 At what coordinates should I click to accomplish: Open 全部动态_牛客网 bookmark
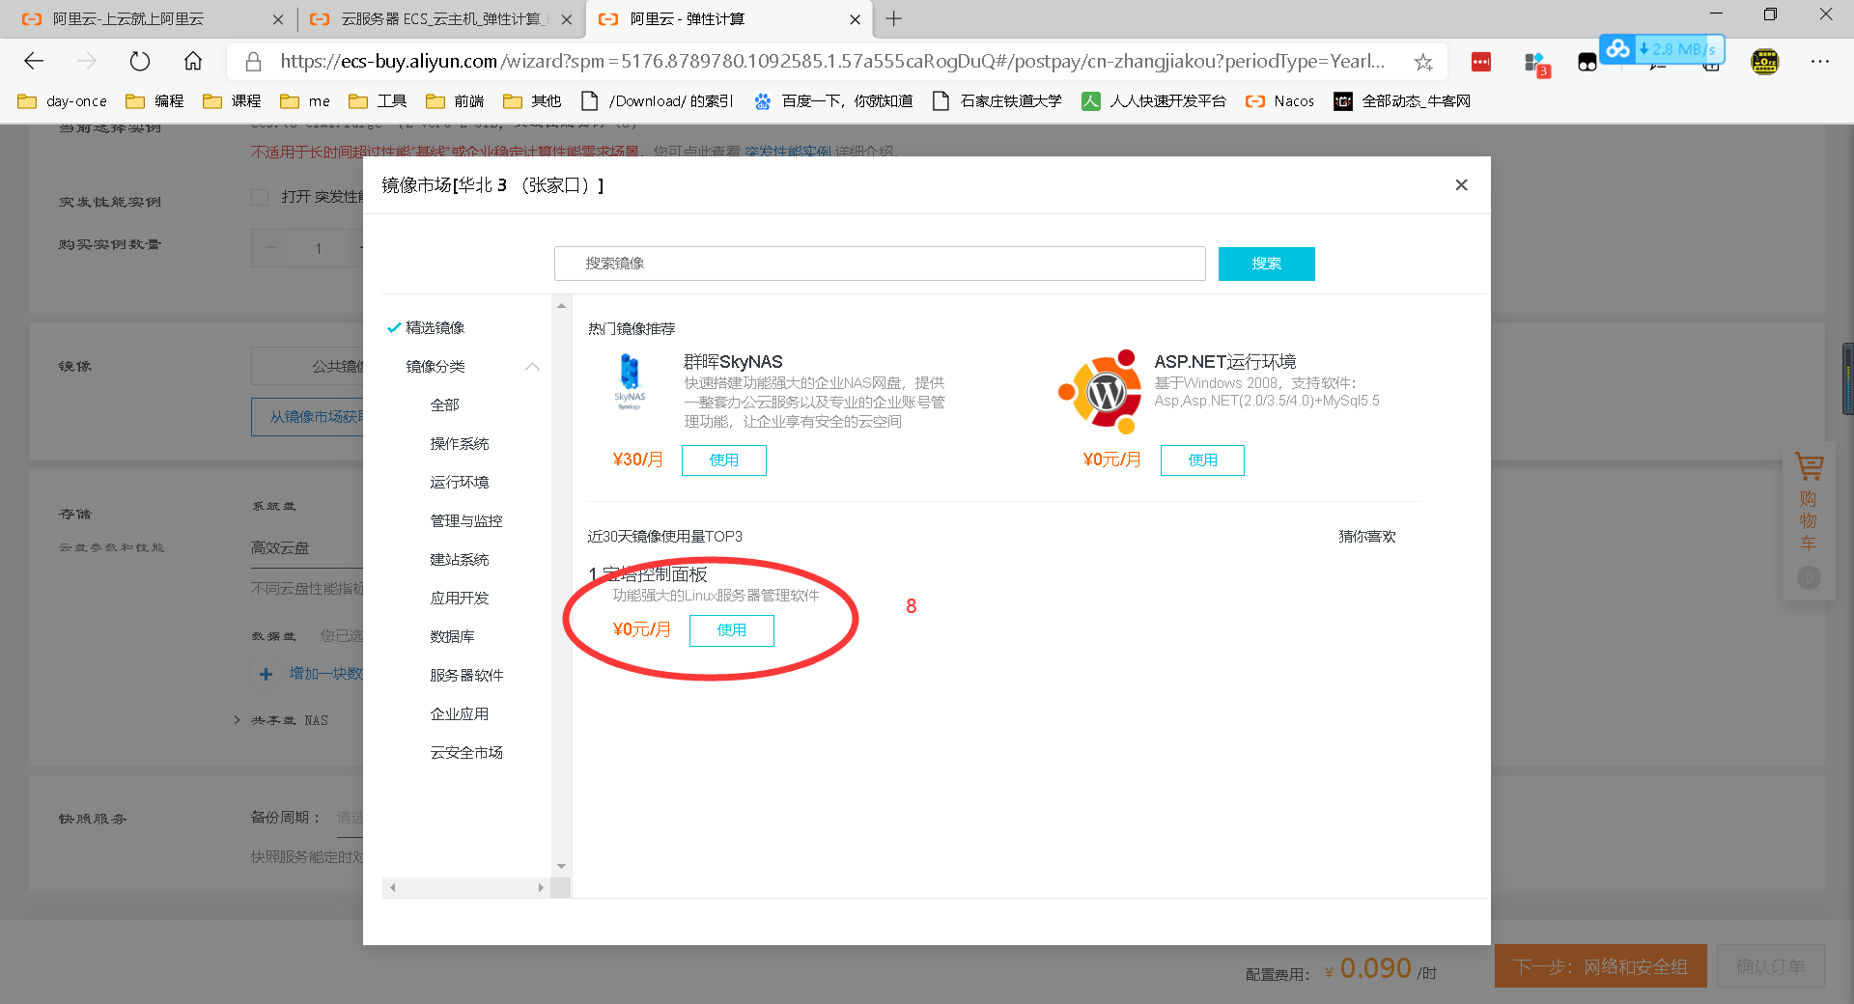click(1402, 101)
